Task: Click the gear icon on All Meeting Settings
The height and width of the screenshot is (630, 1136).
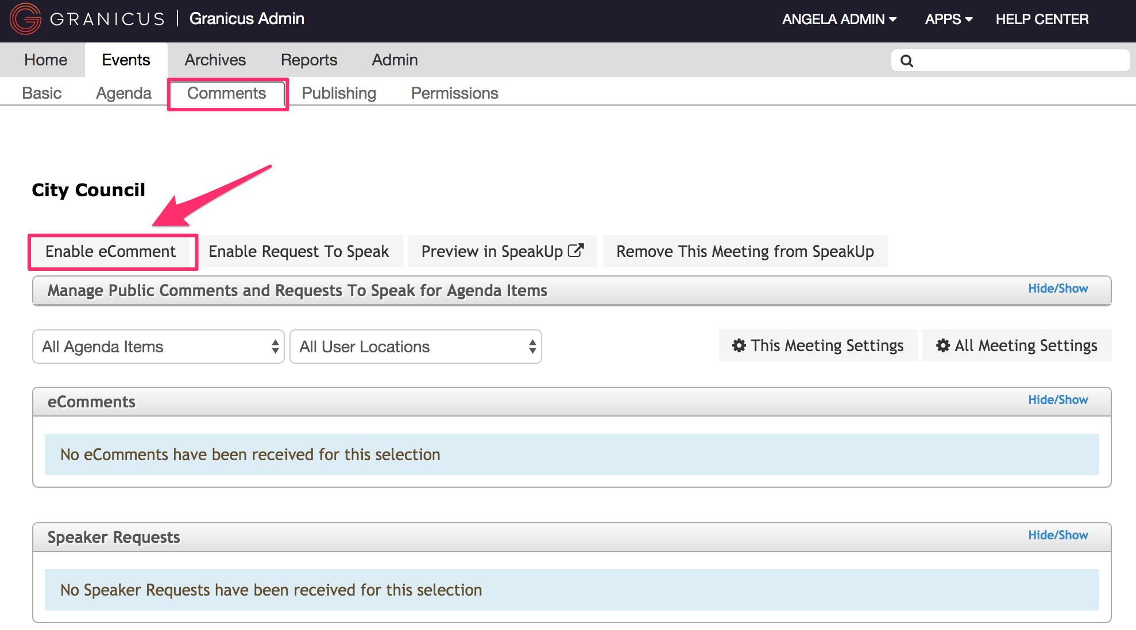Action: pyautogui.click(x=944, y=345)
